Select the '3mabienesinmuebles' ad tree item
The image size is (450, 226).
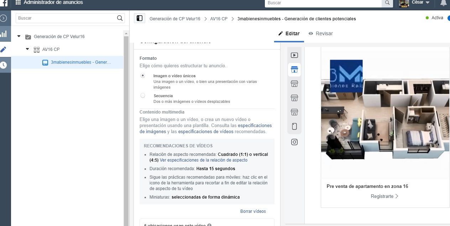click(80, 62)
